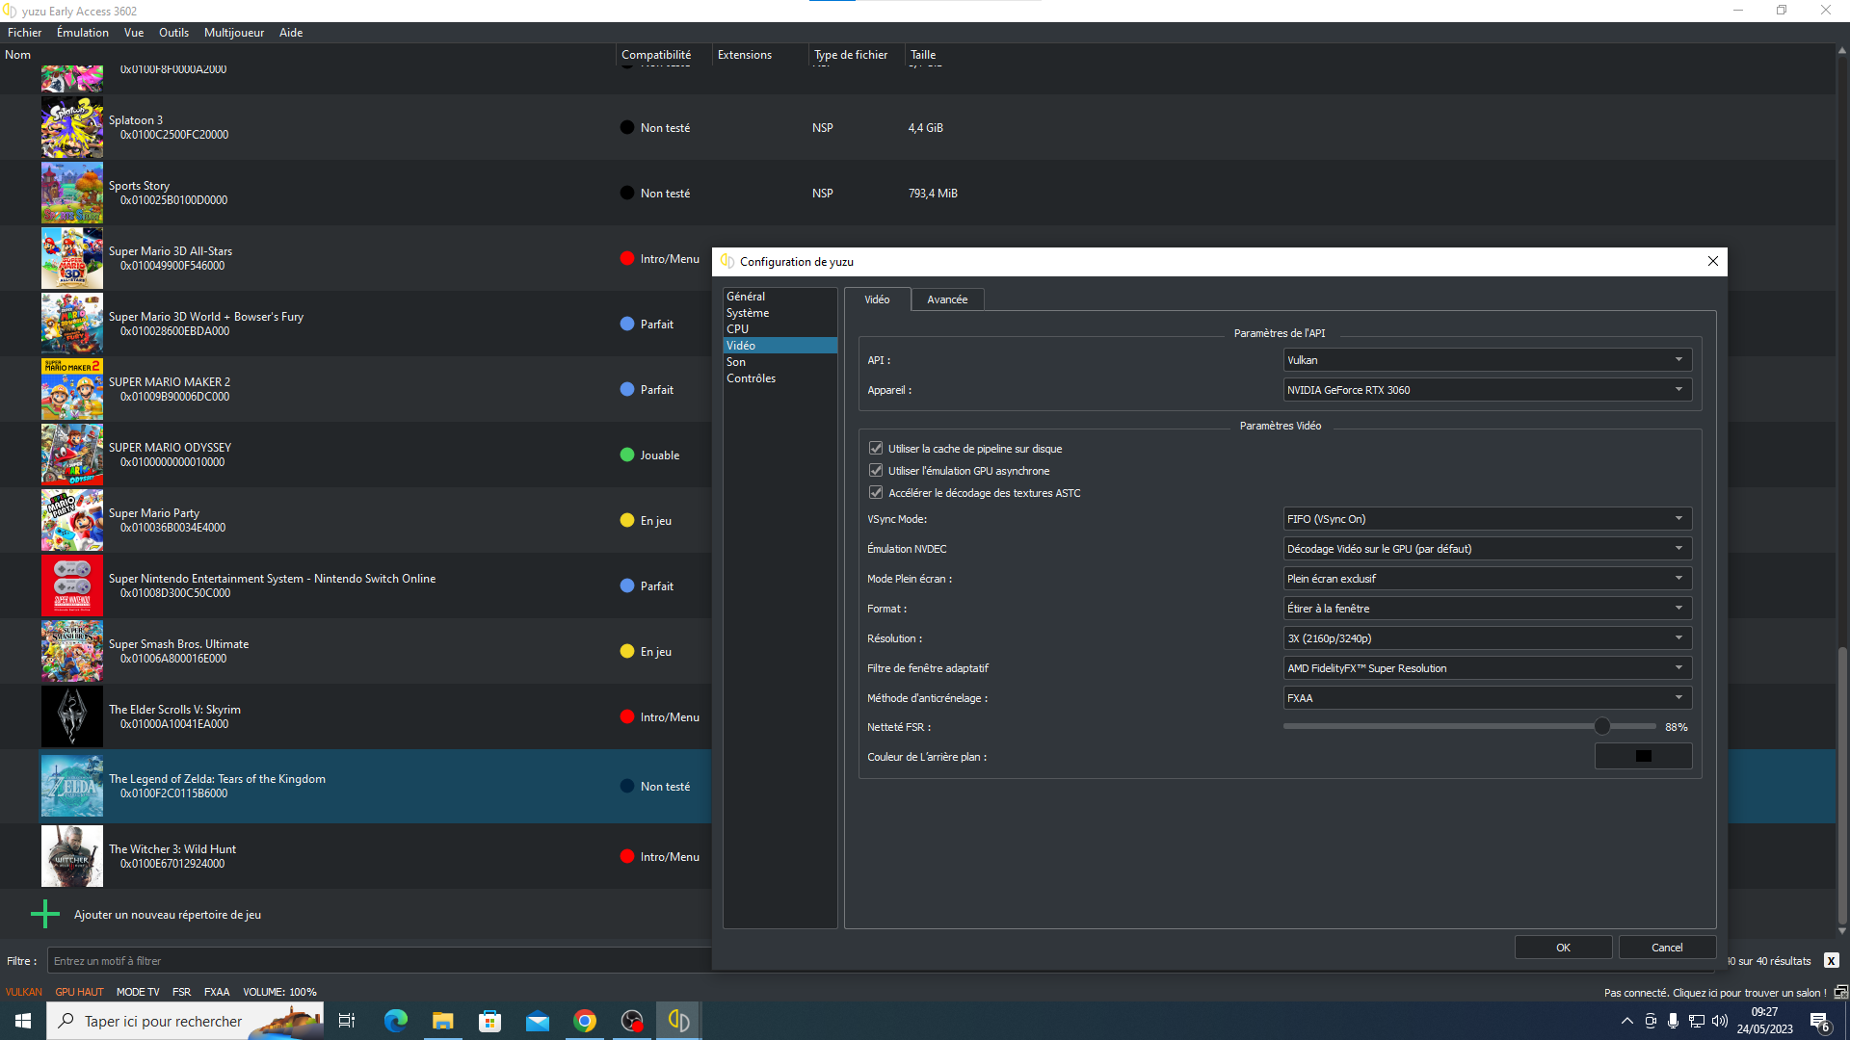Click the green plus add-directory icon
The image size is (1850, 1040).
click(x=45, y=914)
